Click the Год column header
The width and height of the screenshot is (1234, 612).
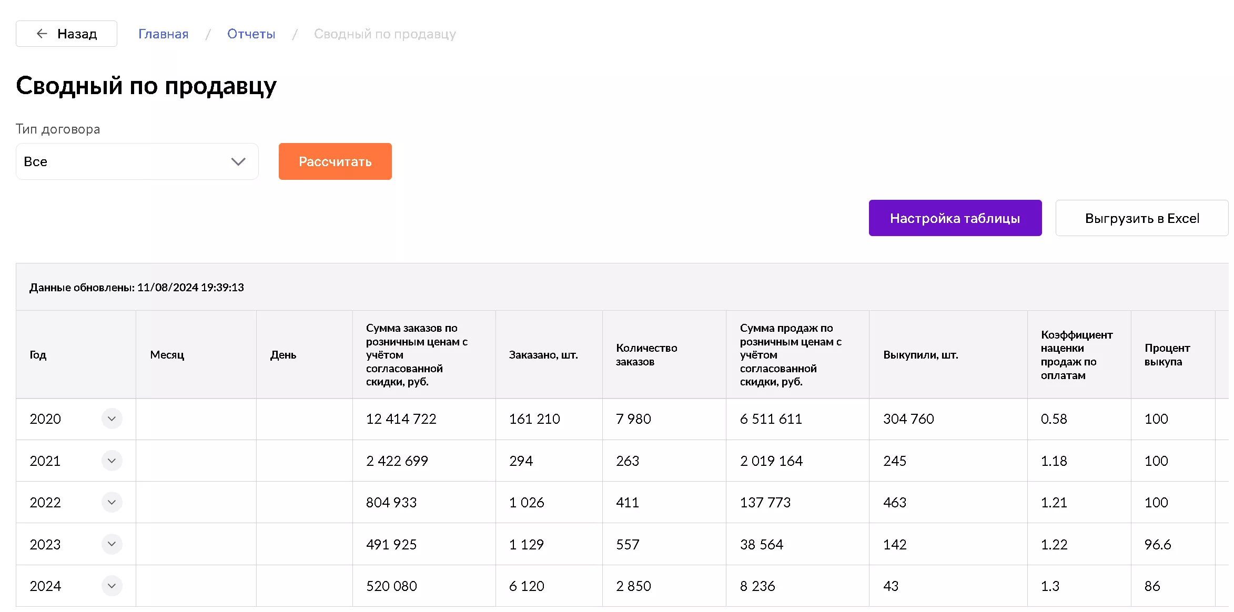pyautogui.click(x=38, y=355)
